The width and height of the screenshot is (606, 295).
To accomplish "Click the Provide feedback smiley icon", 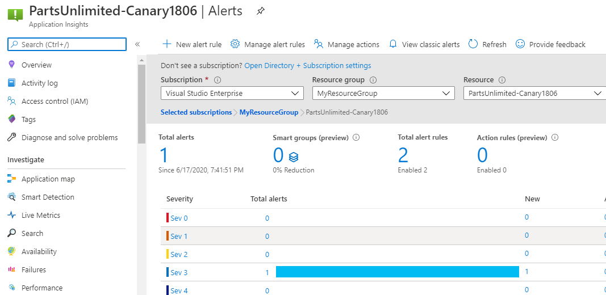I will [x=520, y=44].
